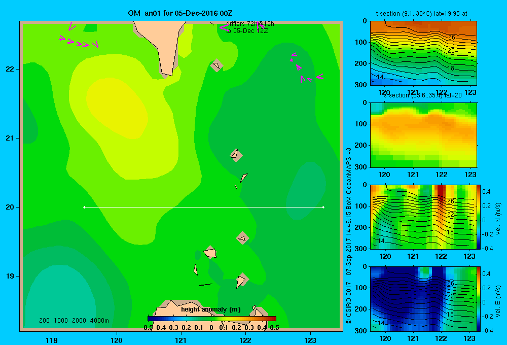
Task: Click the "300" depth label of s section
Action: pos(361,167)
